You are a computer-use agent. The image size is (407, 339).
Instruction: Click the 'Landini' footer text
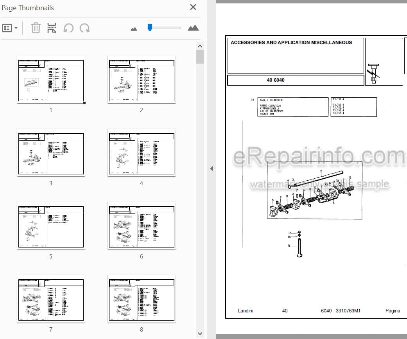point(245,311)
